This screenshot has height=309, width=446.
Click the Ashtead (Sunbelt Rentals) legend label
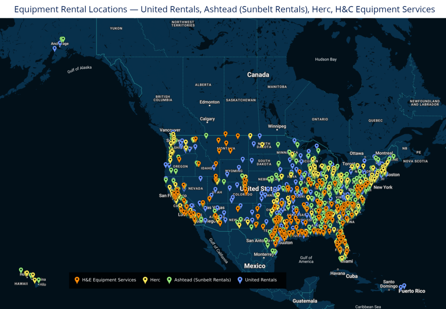[x=203, y=280]
